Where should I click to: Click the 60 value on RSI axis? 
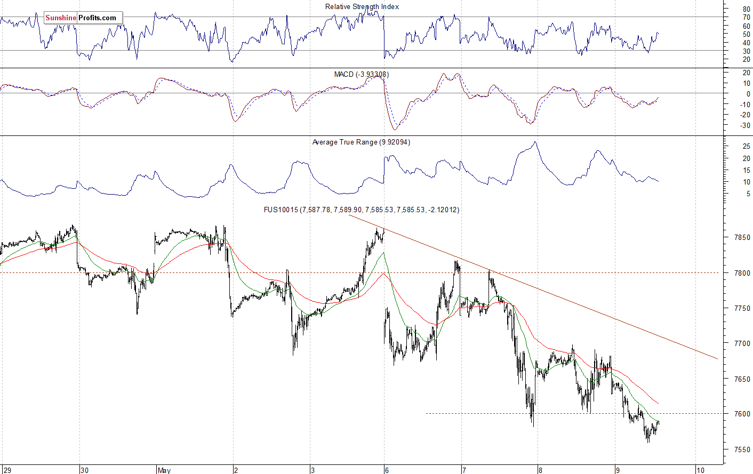pyautogui.click(x=746, y=26)
